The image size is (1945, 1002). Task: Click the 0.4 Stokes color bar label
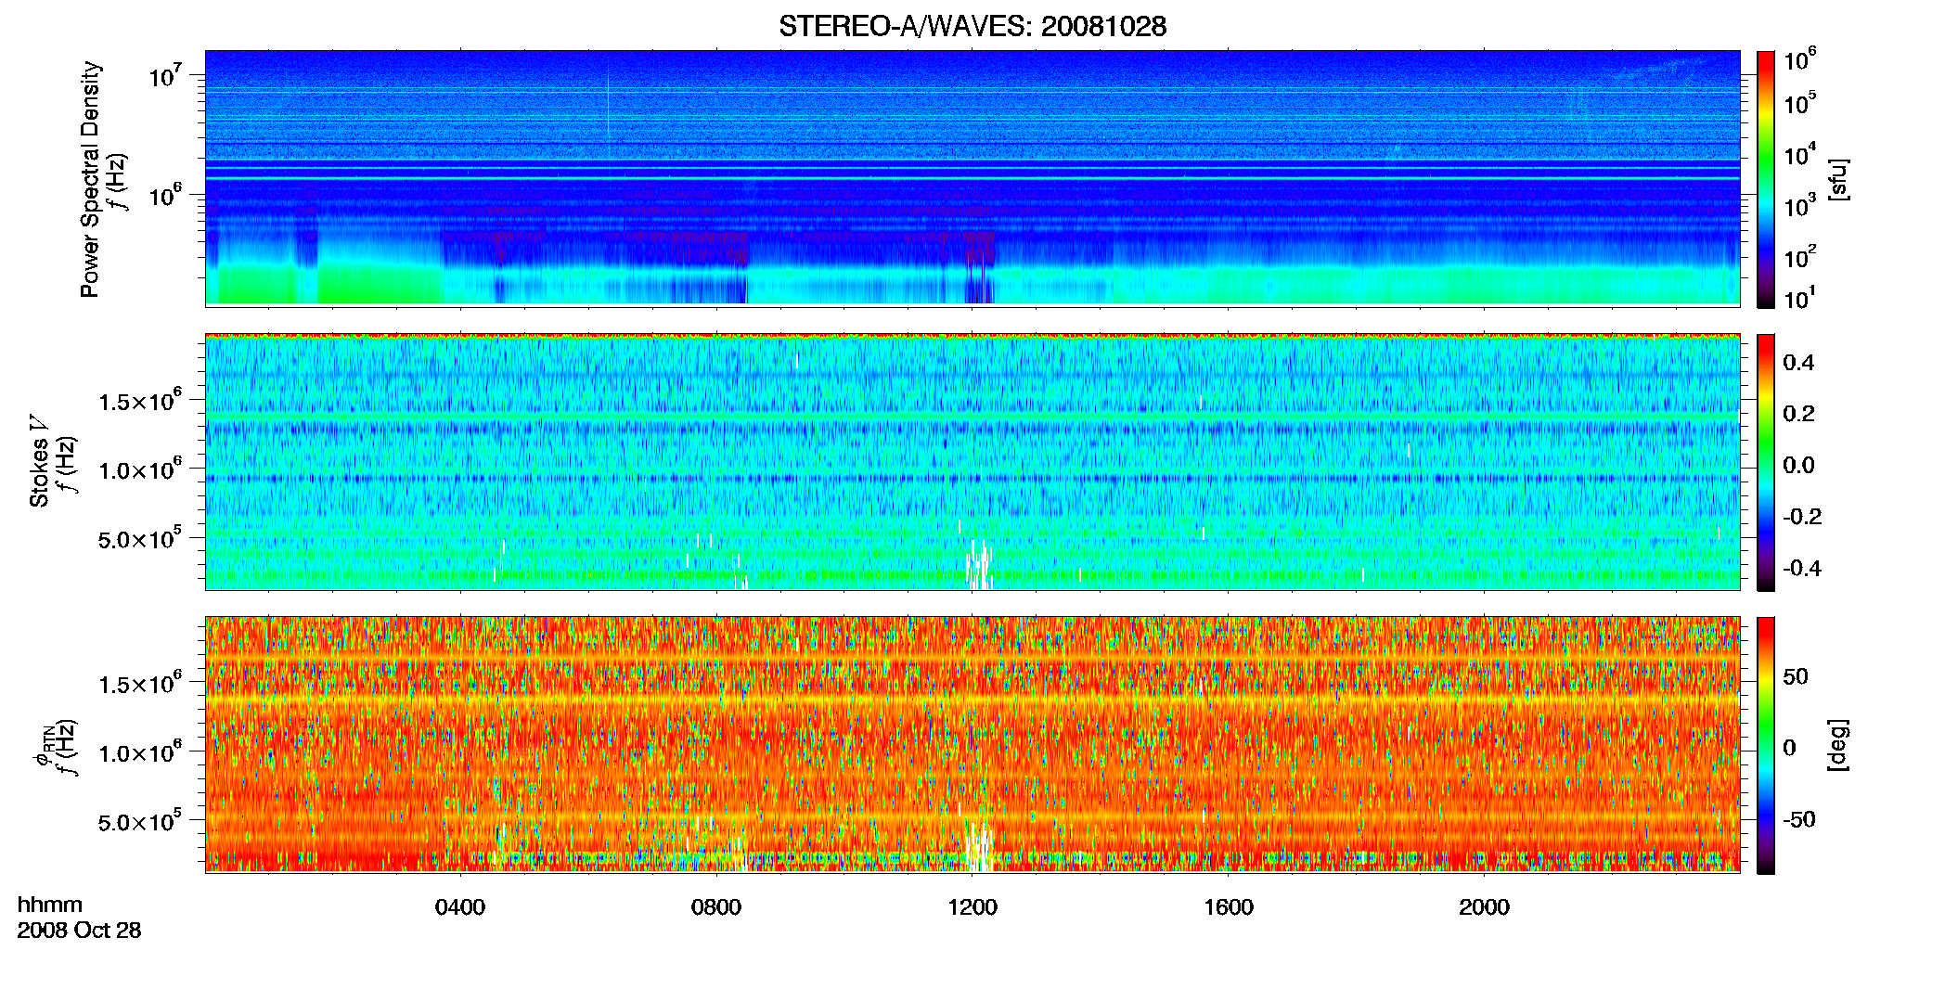click(x=1798, y=363)
